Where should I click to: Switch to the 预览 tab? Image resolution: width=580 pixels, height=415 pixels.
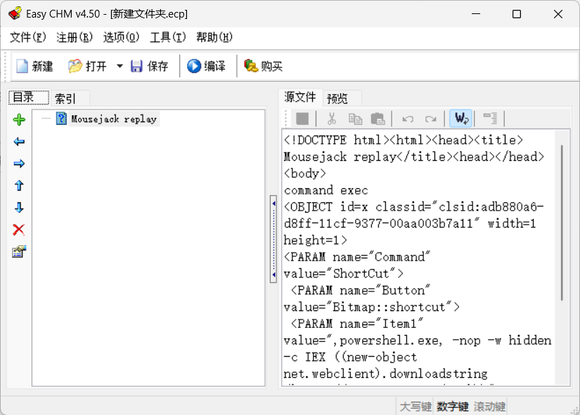(342, 98)
